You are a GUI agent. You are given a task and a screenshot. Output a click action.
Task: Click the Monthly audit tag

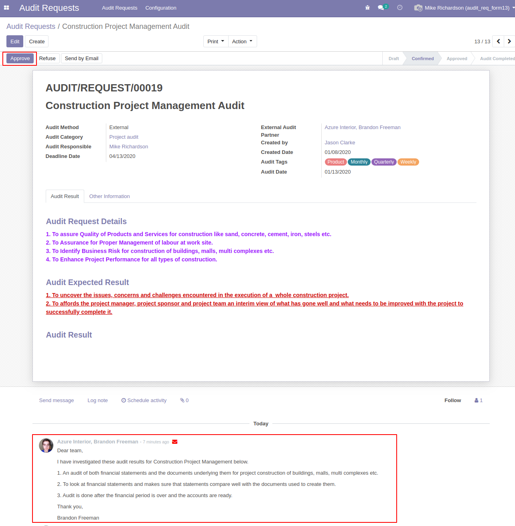359,162
